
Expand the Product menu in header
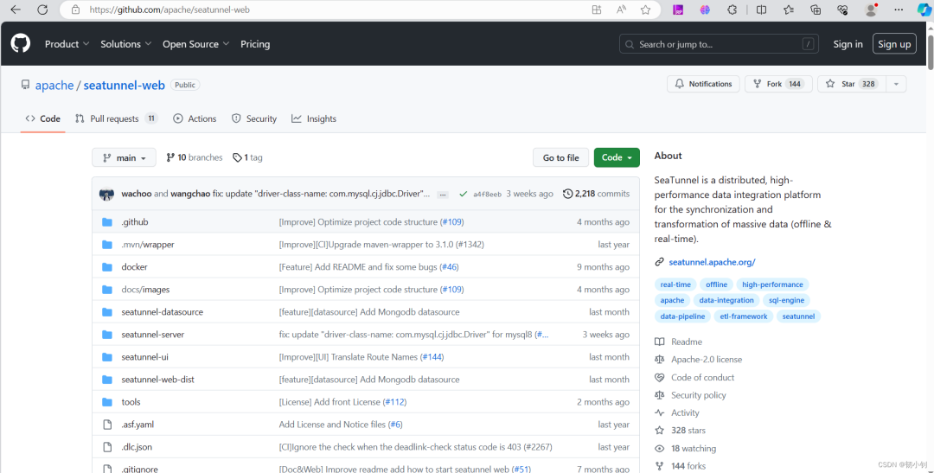(67, 44)
